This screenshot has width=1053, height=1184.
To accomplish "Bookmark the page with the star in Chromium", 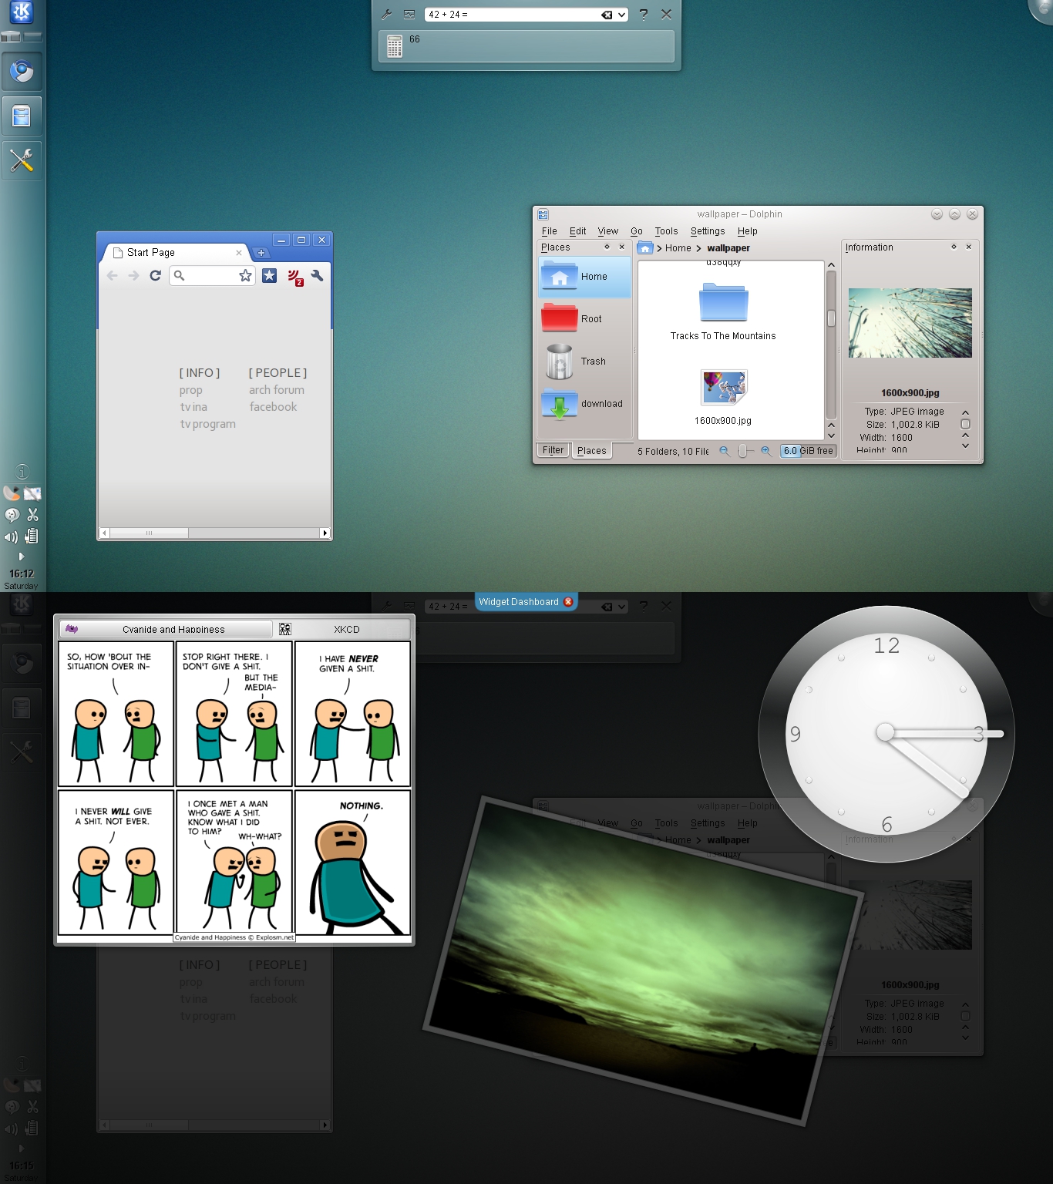I will [x=245, y=276].
